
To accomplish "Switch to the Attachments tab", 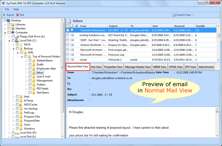I will tap(206, 67).
